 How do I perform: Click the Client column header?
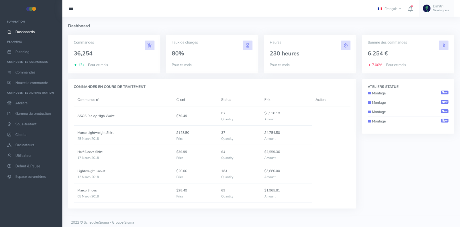click(181, 100)
